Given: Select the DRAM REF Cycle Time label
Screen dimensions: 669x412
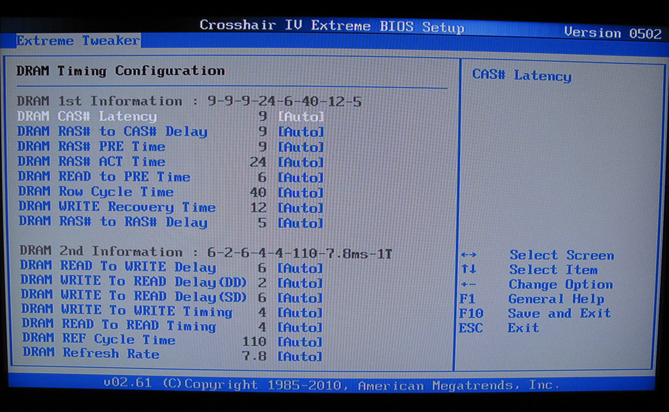Looking at the screenshot, I should (99, 339).
